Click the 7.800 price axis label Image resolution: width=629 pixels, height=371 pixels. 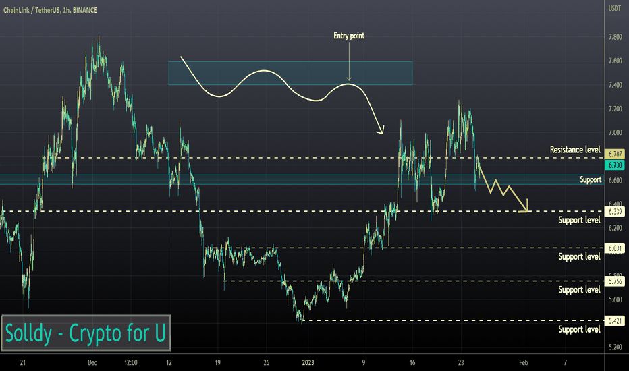coord(615,37)
